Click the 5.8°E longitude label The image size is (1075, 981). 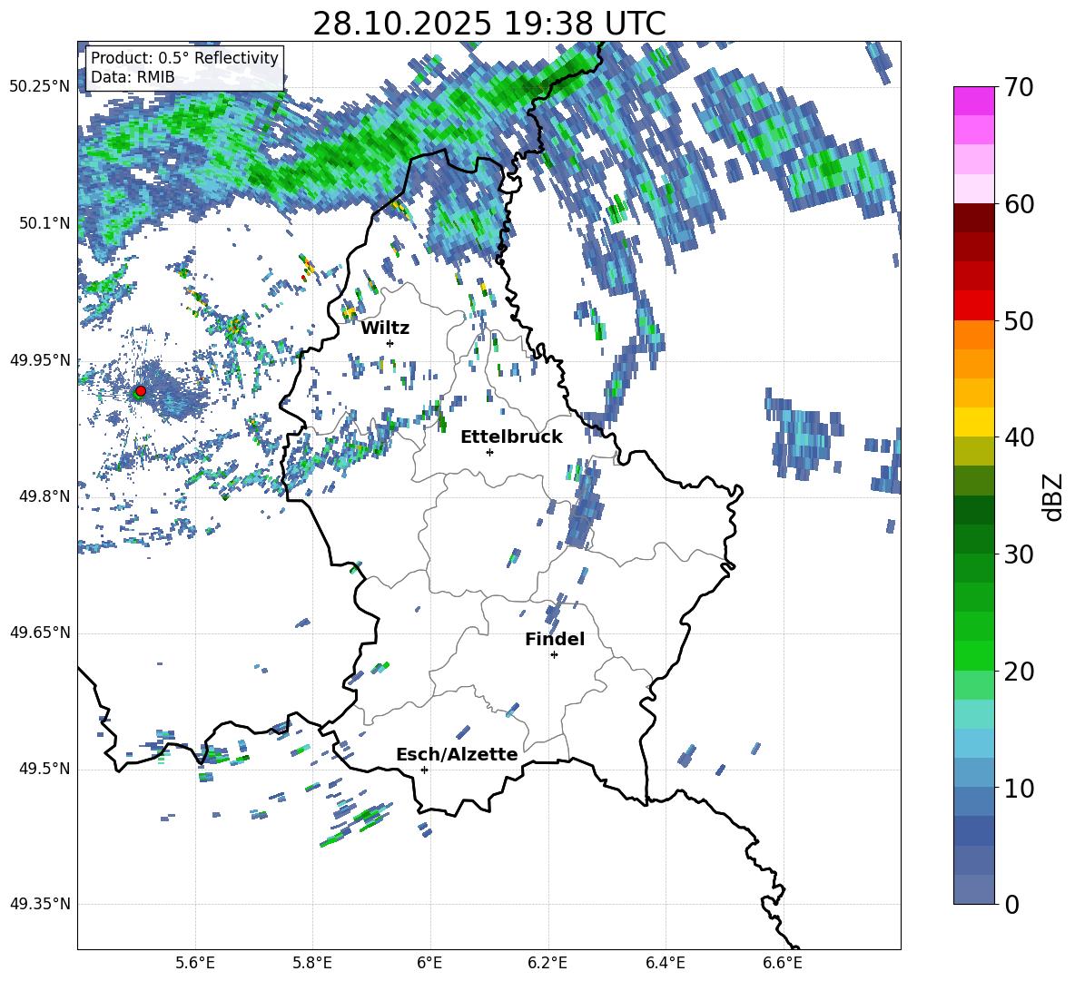coord(312,963)
